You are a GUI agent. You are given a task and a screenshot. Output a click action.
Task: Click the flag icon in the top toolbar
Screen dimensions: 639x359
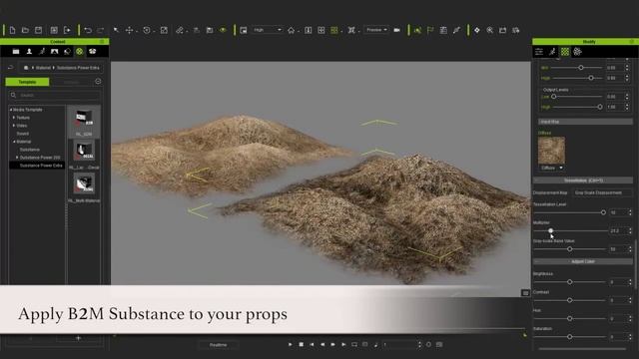coord(430,30)
